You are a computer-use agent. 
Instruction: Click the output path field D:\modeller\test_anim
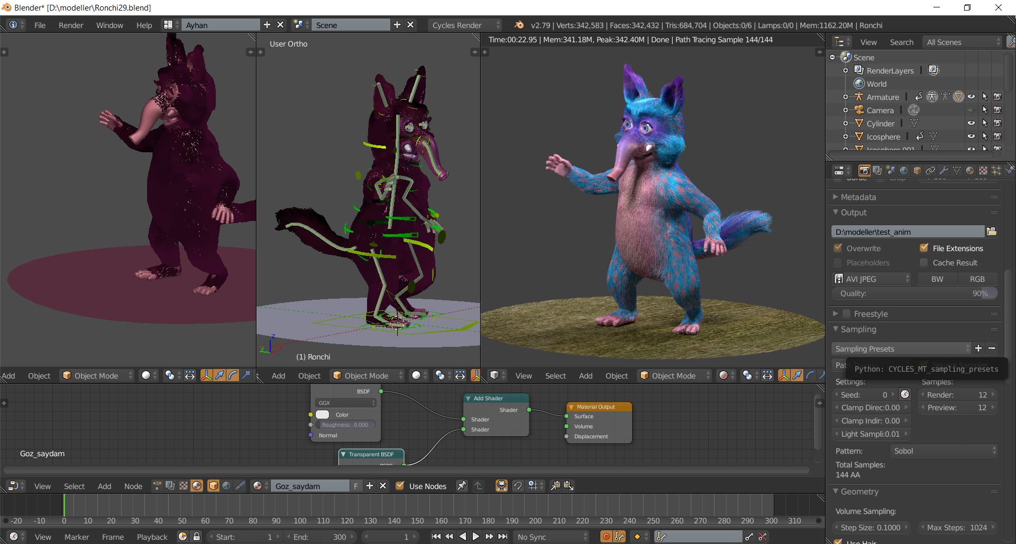tap(908, 232)
